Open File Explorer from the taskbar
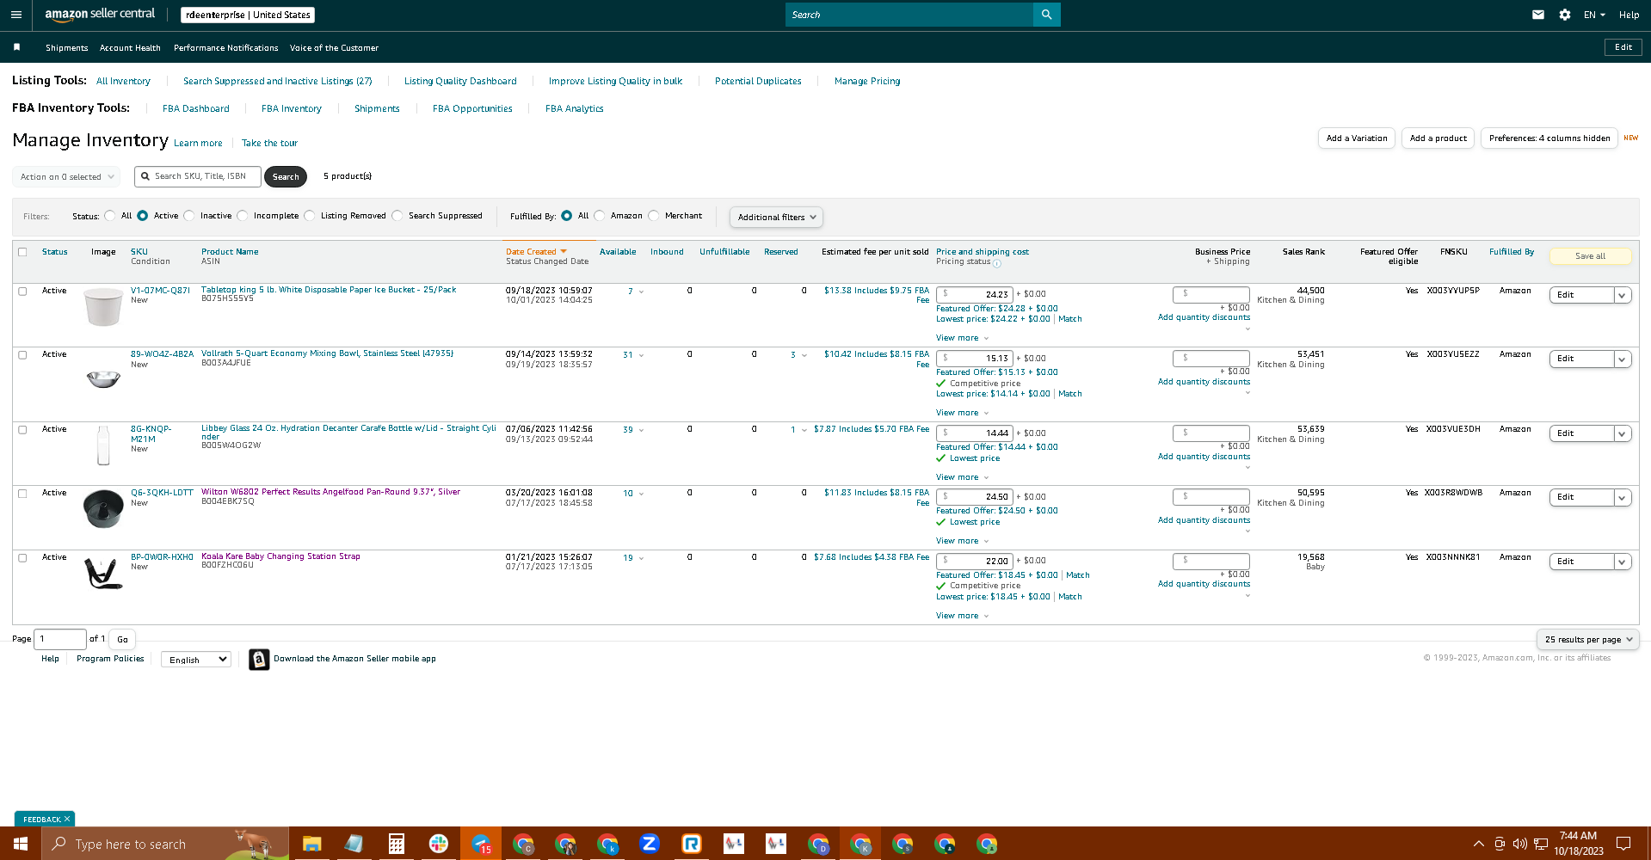1651x860 pixels. click(x=311, y=844)
